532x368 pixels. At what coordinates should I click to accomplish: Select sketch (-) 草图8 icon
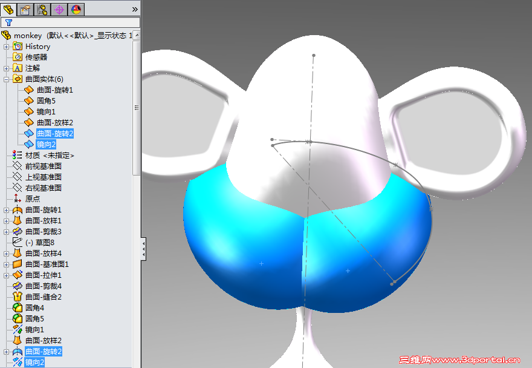coord(18,242)
